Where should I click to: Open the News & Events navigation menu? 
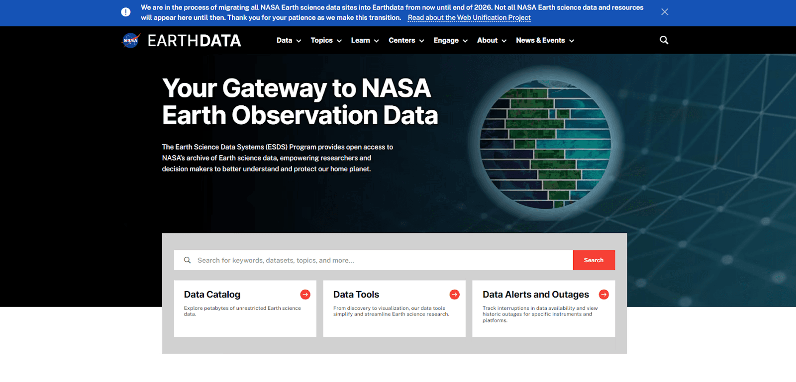pyautogui.click(x=540, y=40)
